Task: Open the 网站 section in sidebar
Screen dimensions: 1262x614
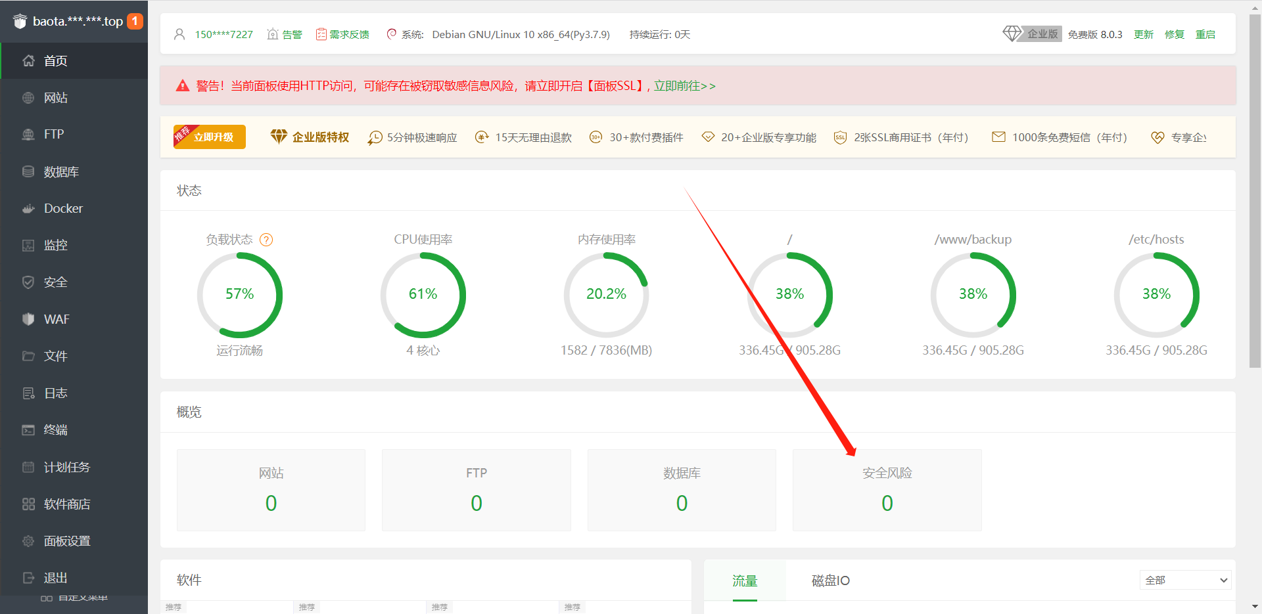Action: click(x=56, y=97)
